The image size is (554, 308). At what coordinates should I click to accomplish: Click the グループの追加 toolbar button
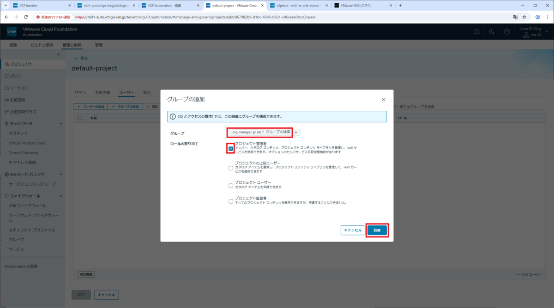pos(125,107)
